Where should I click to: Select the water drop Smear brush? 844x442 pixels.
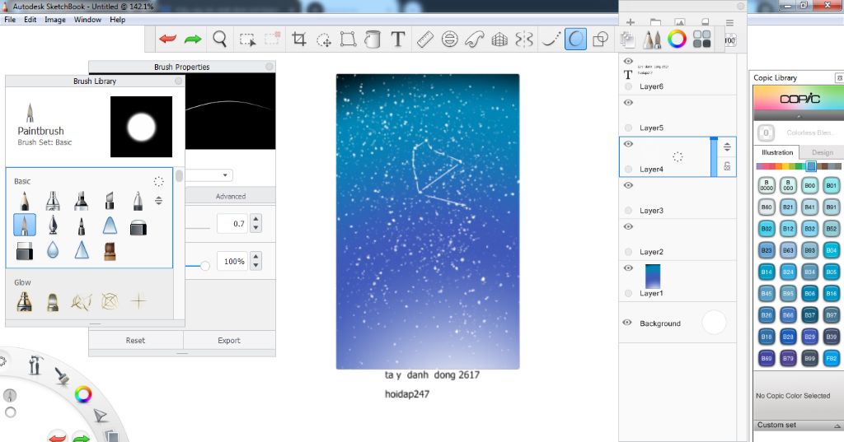click(53, 250)
